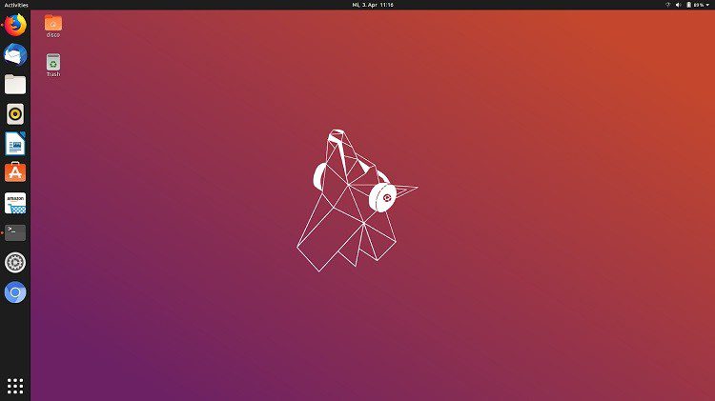Launch Chromium browser from the dock

point(15,292)
